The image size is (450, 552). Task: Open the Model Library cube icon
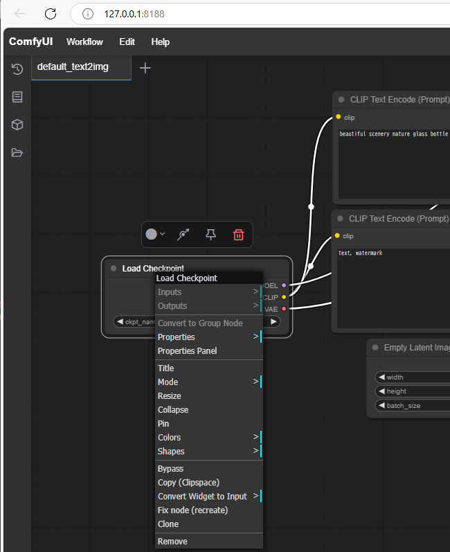17,125
